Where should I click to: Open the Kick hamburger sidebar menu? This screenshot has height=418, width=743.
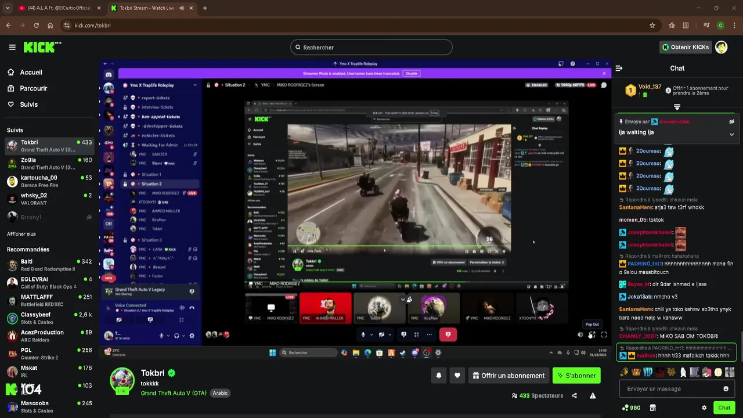coord(12,47)
